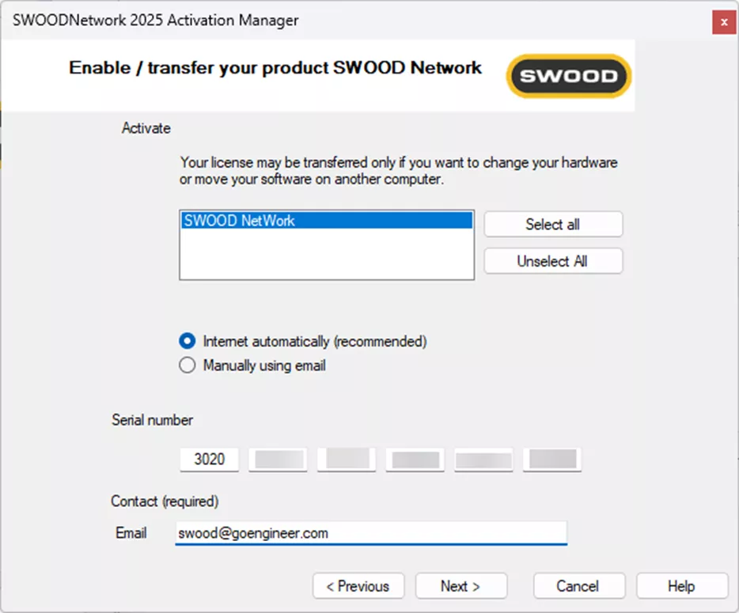Click the third serial number field
Image resolution: width=739 pixels, height=613 pixels.
tap(346, 459)
